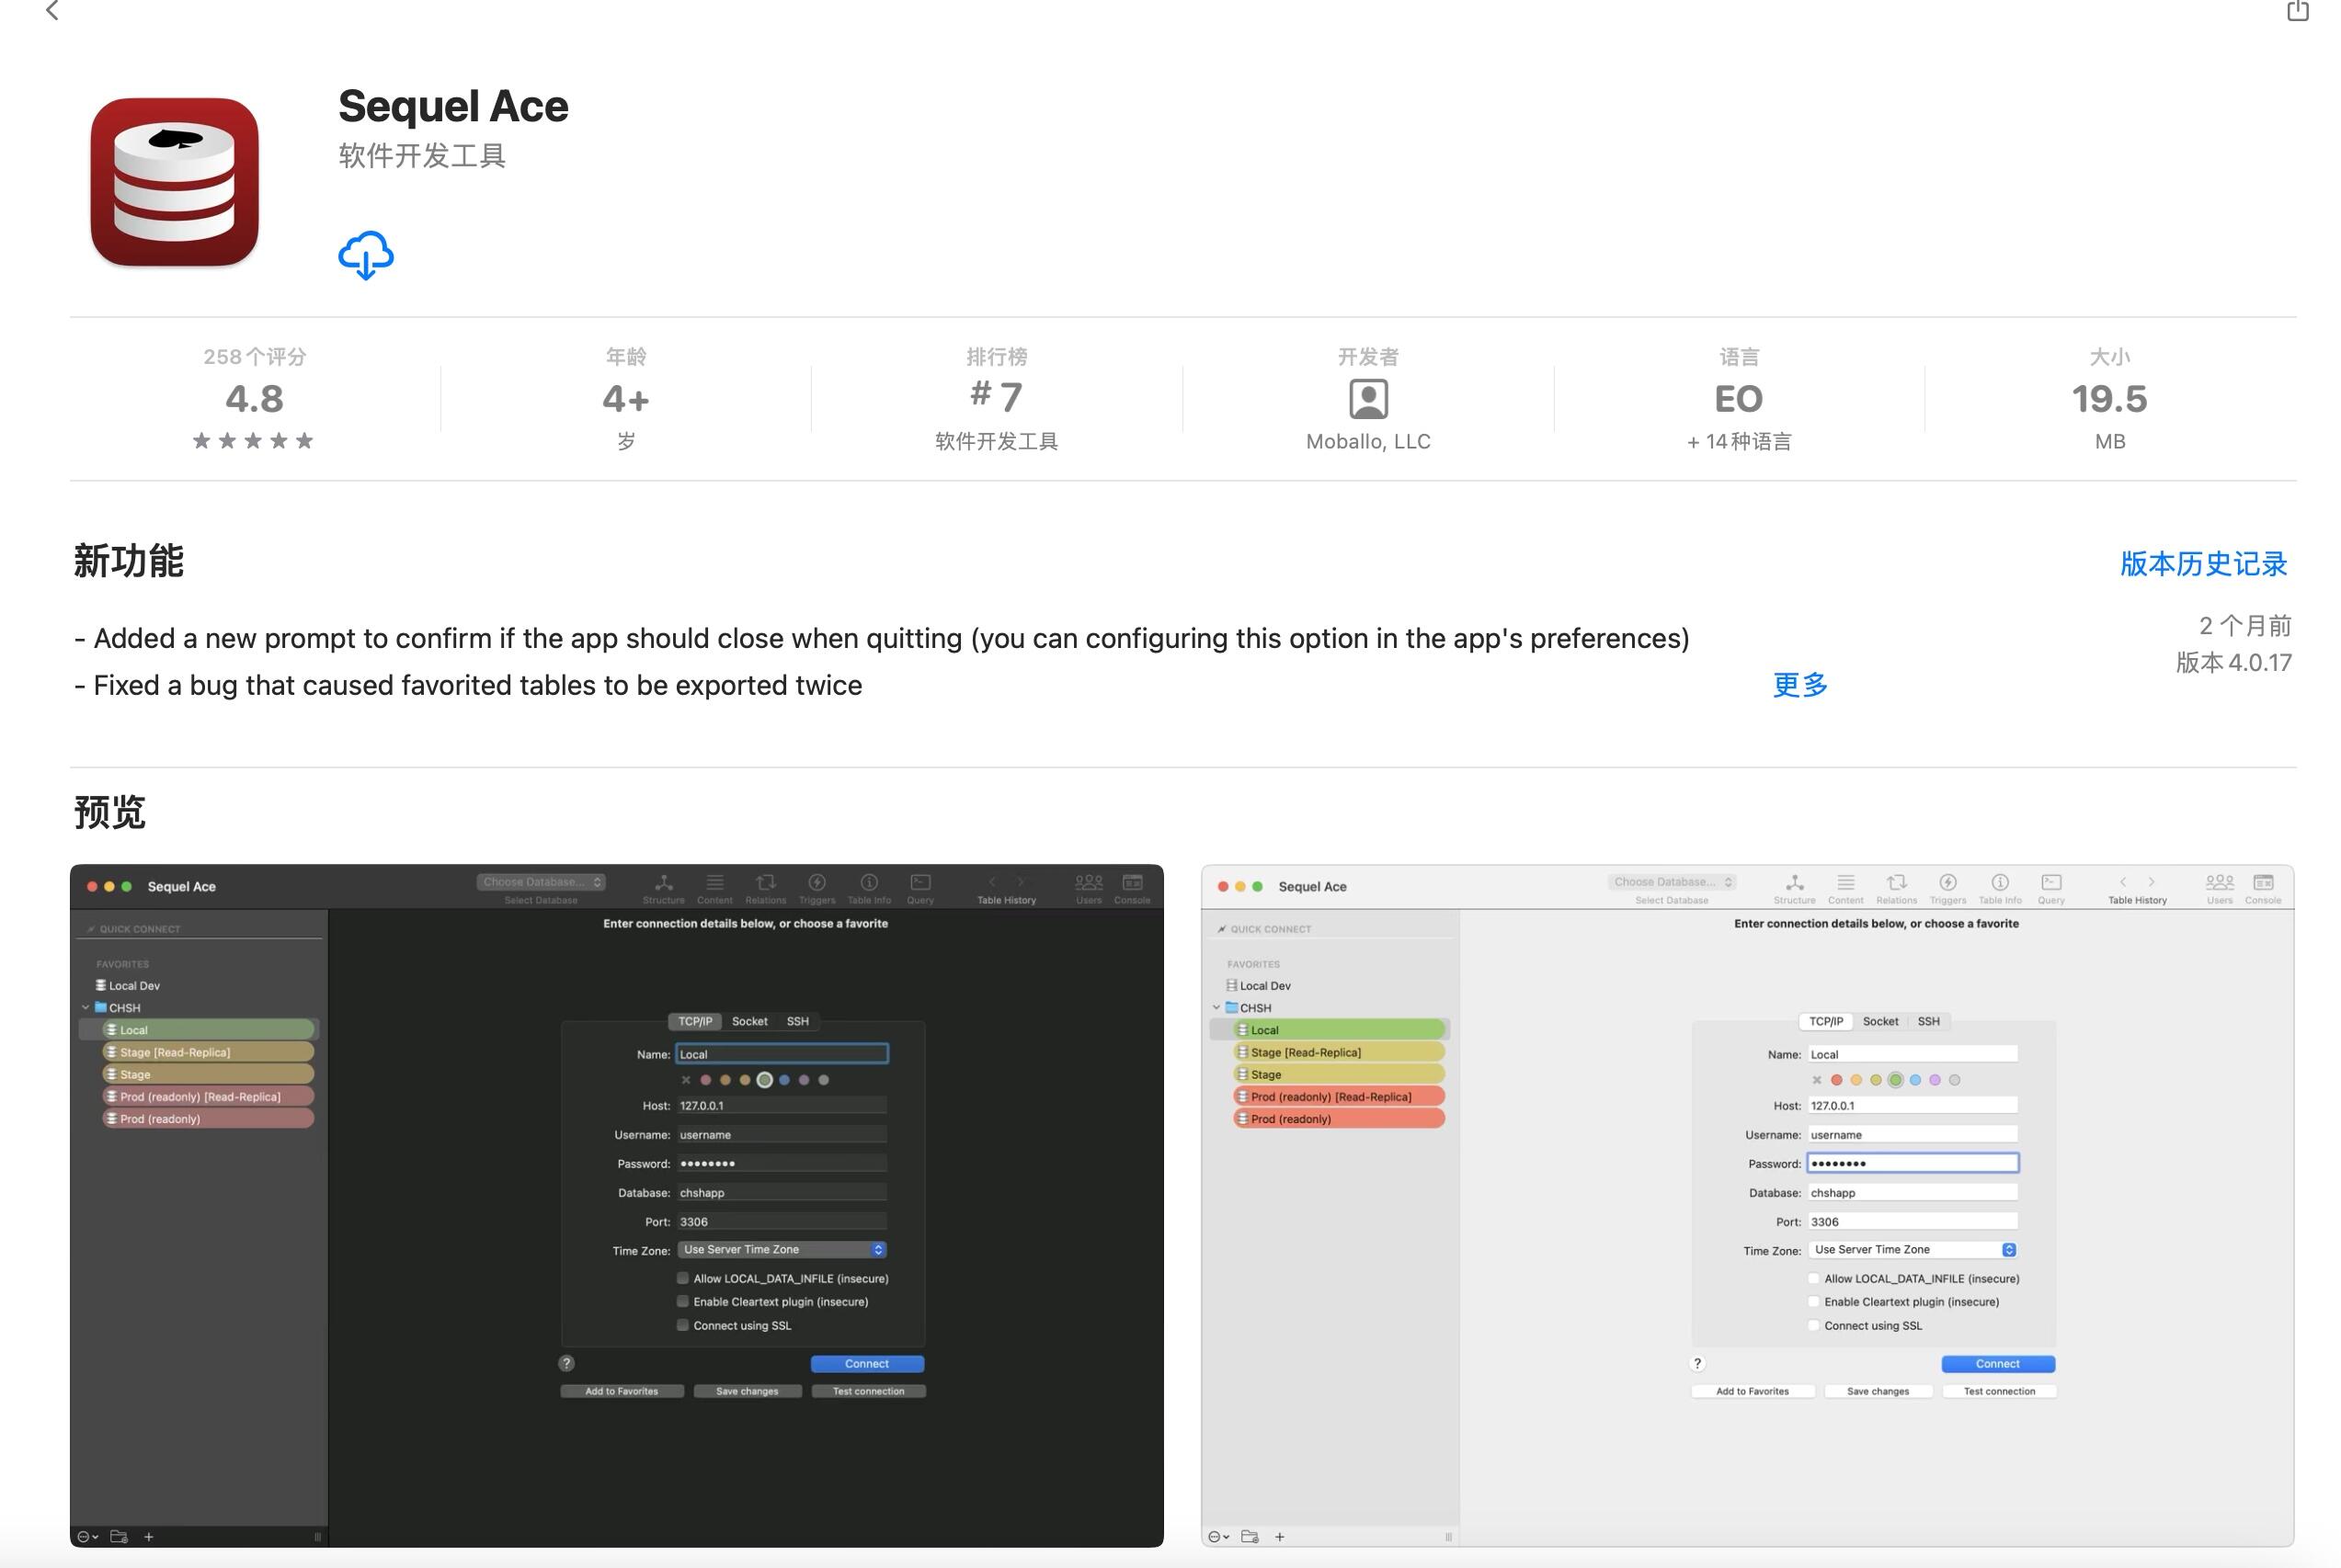
Task: Click the share icon at top right
Action: coord(2297,11)
